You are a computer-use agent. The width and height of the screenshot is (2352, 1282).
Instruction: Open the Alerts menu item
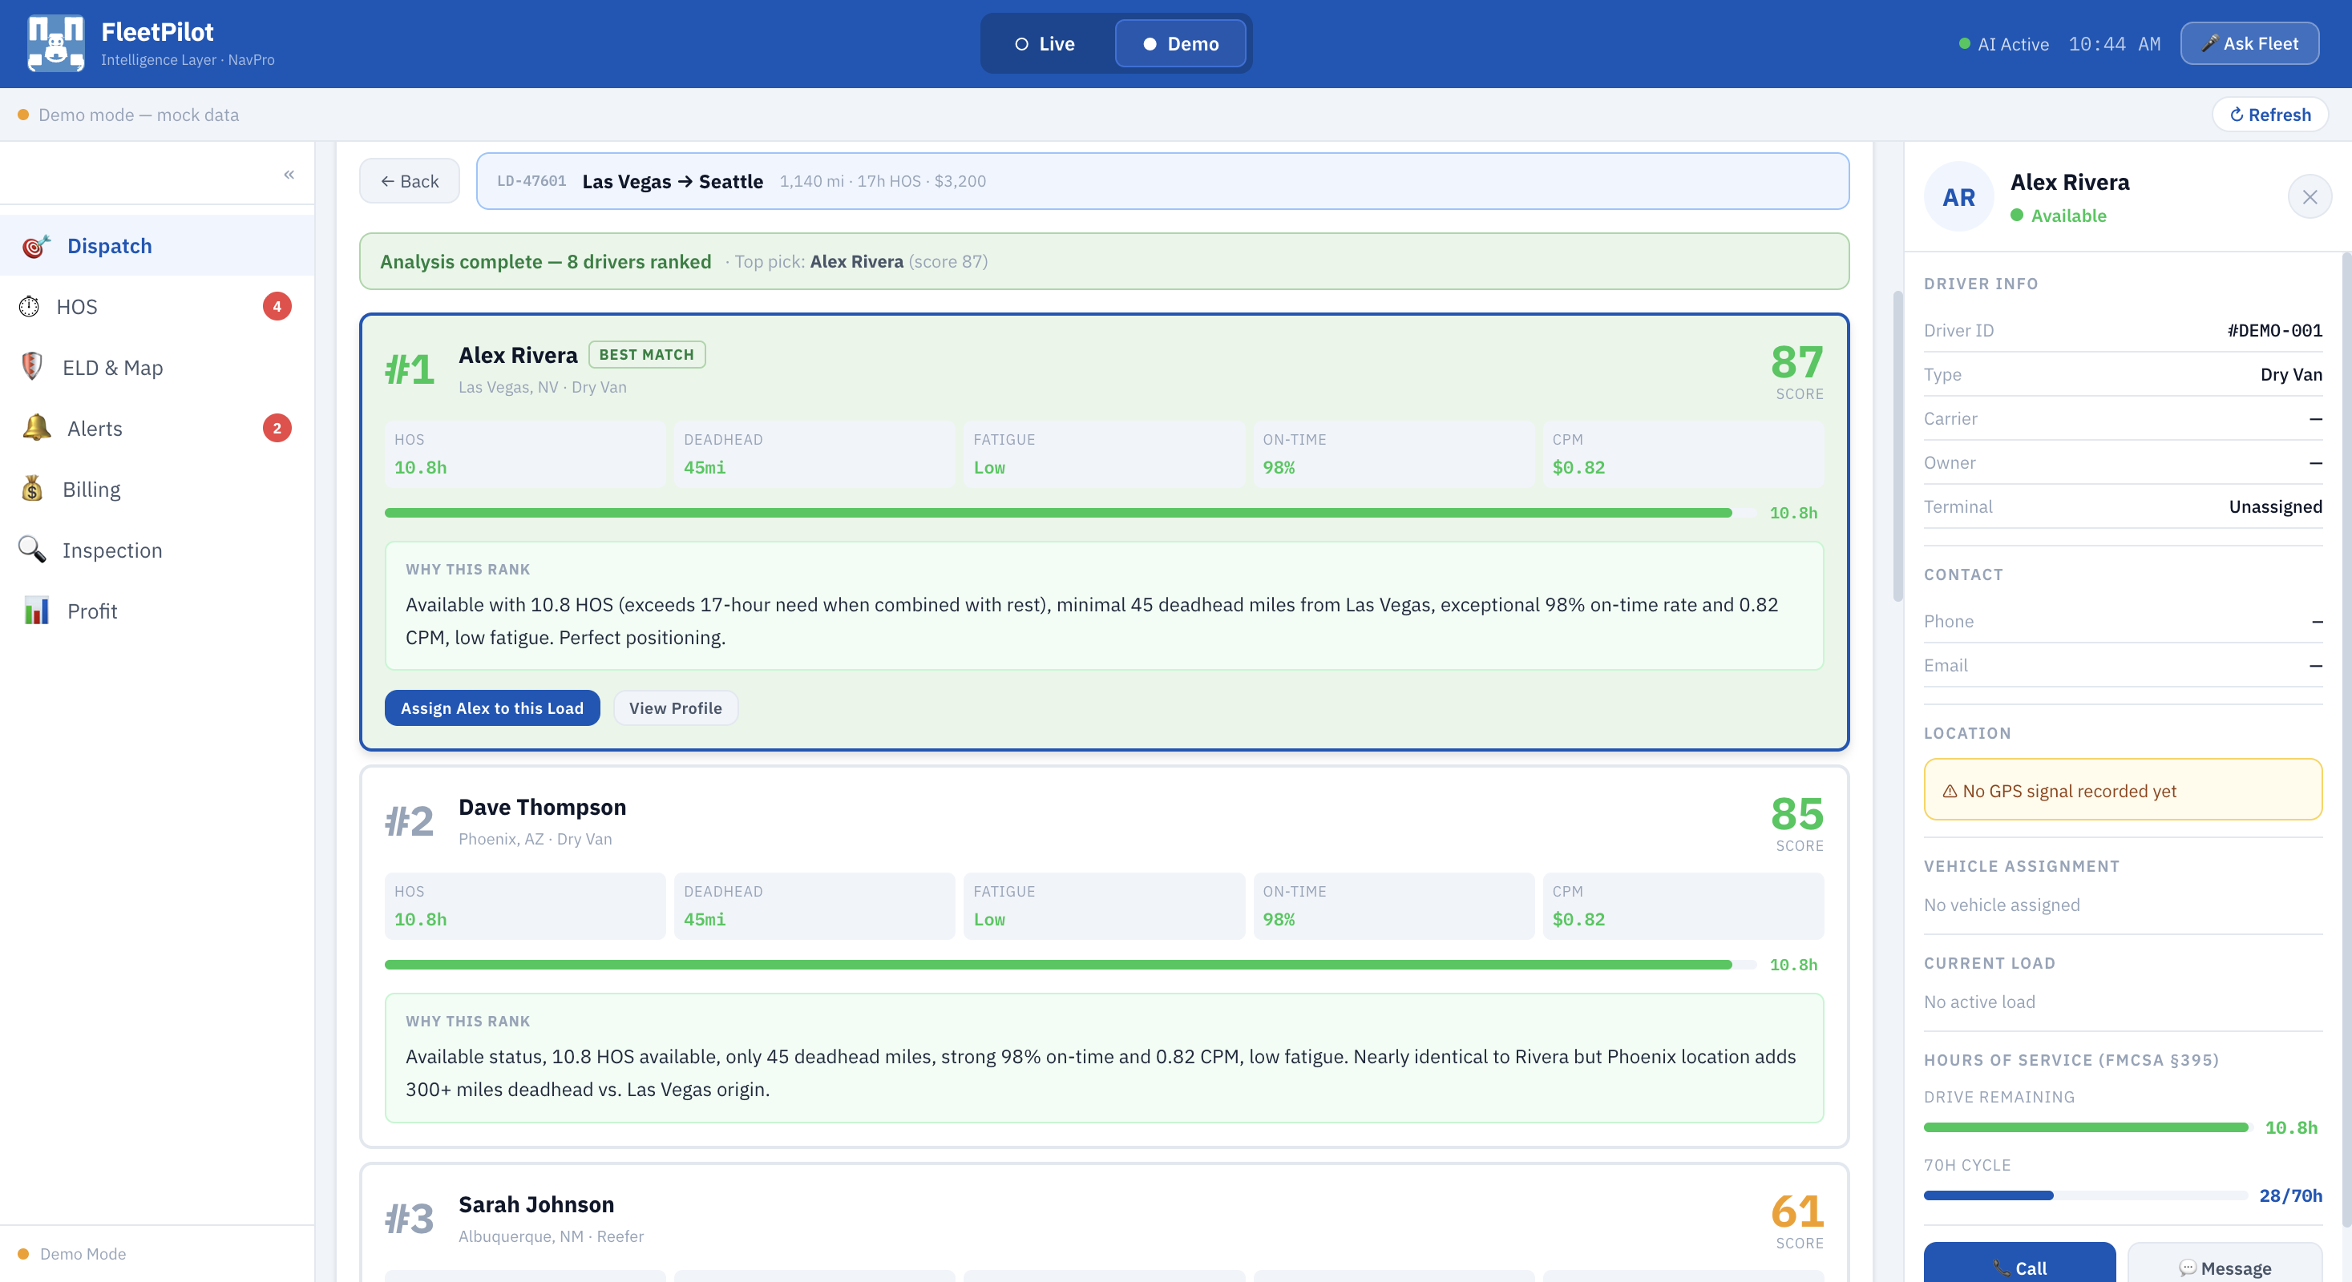point(95,428)
